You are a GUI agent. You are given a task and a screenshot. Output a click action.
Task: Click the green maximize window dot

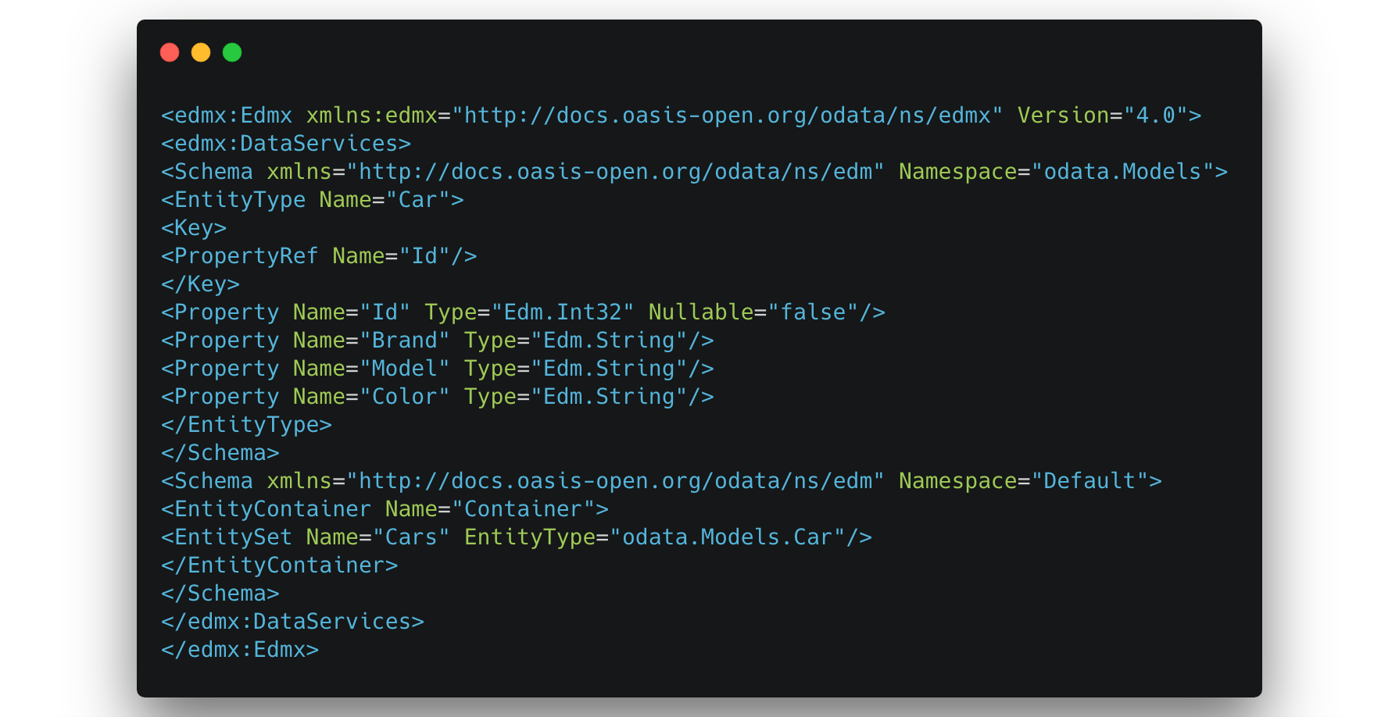point(232,52)
